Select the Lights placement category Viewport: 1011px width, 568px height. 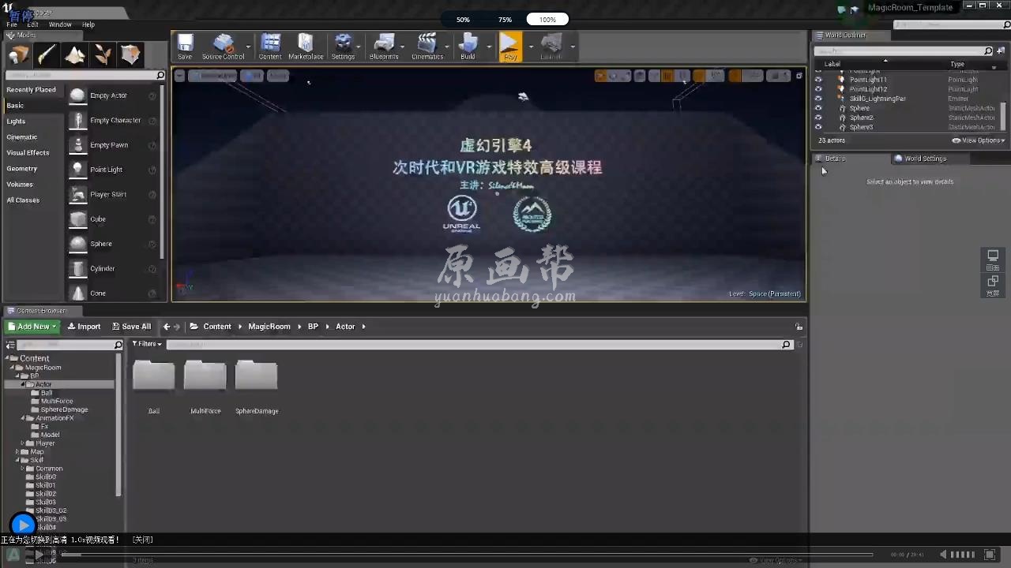tap(16, 121)
